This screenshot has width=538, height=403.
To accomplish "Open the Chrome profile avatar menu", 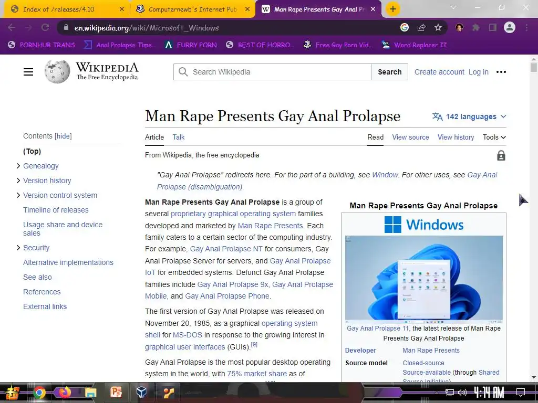I will [509, 27].
